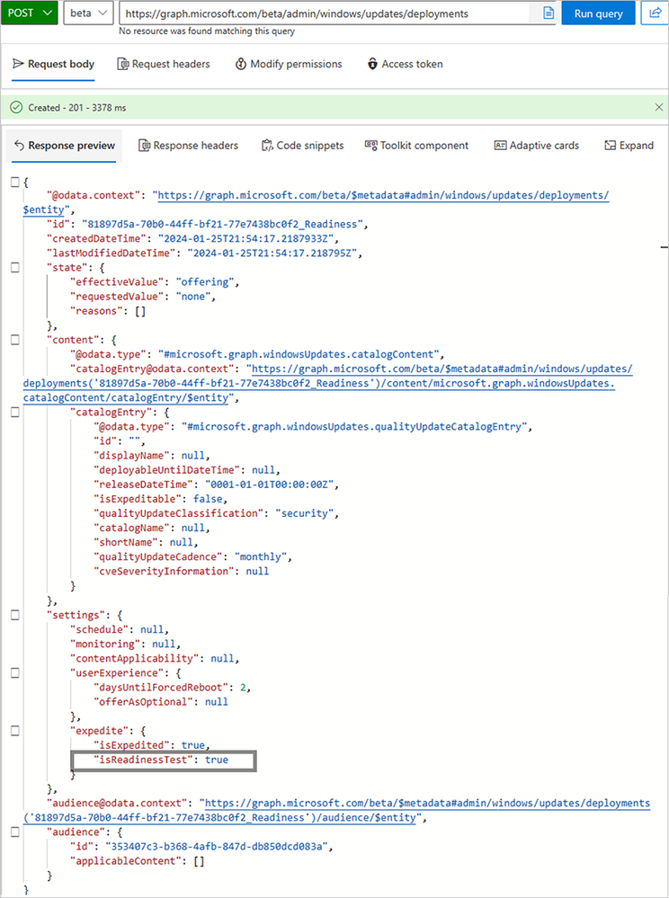Open the audience@odata.context metadata link

427,803
